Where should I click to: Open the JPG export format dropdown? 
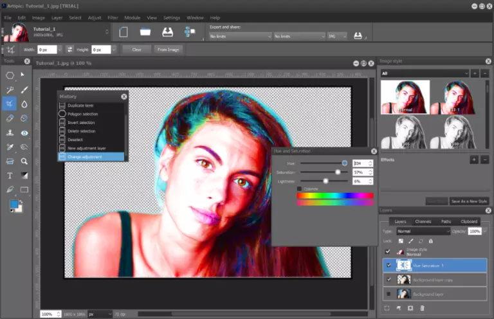[x=338, y=37]
